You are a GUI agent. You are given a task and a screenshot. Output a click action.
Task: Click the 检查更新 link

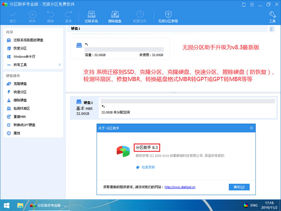(148, 167)
